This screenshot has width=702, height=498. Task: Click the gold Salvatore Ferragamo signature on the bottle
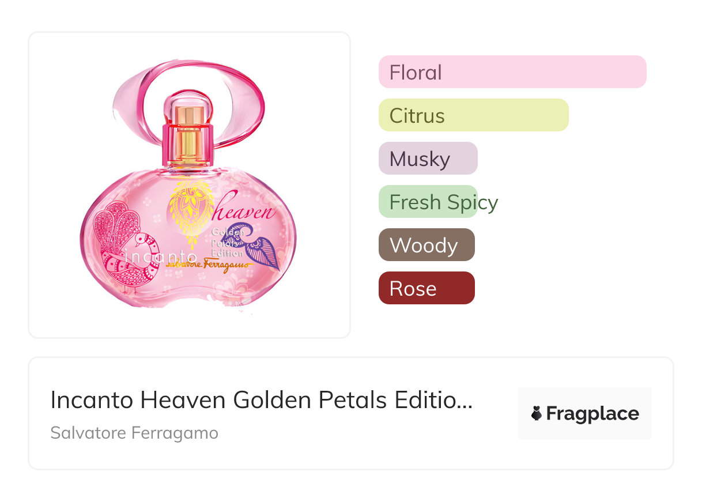coord(206,265)
